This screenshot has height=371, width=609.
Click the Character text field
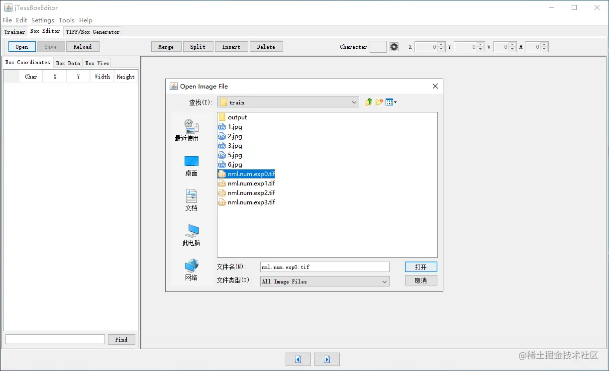coord(378,47)
